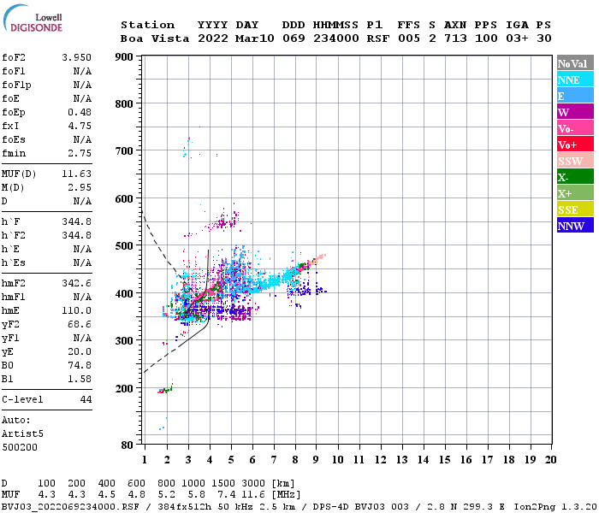Select the hmF2 value 342.6
The height and width of the screenshot is (513, 599).
pyautogui.click(x=76, y=283)
